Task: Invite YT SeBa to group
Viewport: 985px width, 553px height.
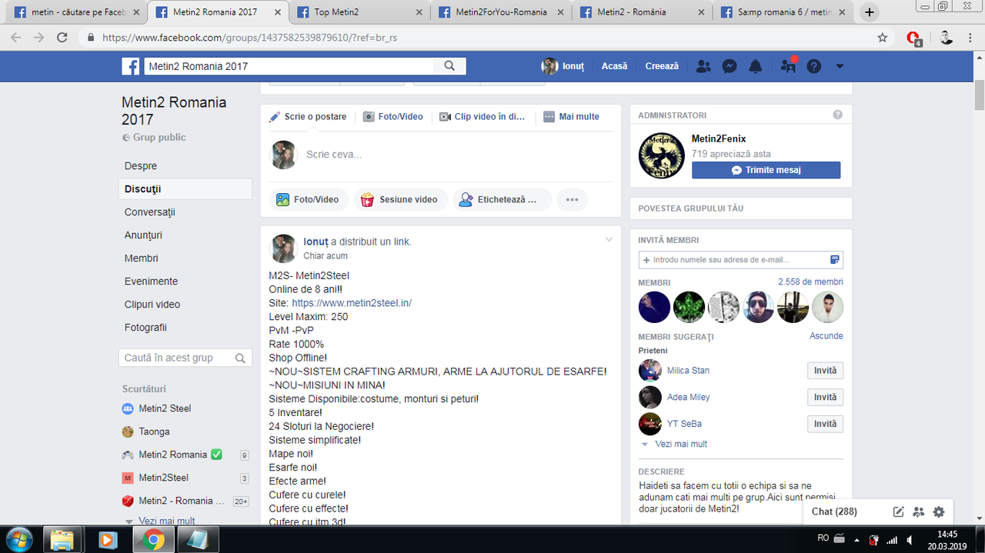Action: pos(825,424)
